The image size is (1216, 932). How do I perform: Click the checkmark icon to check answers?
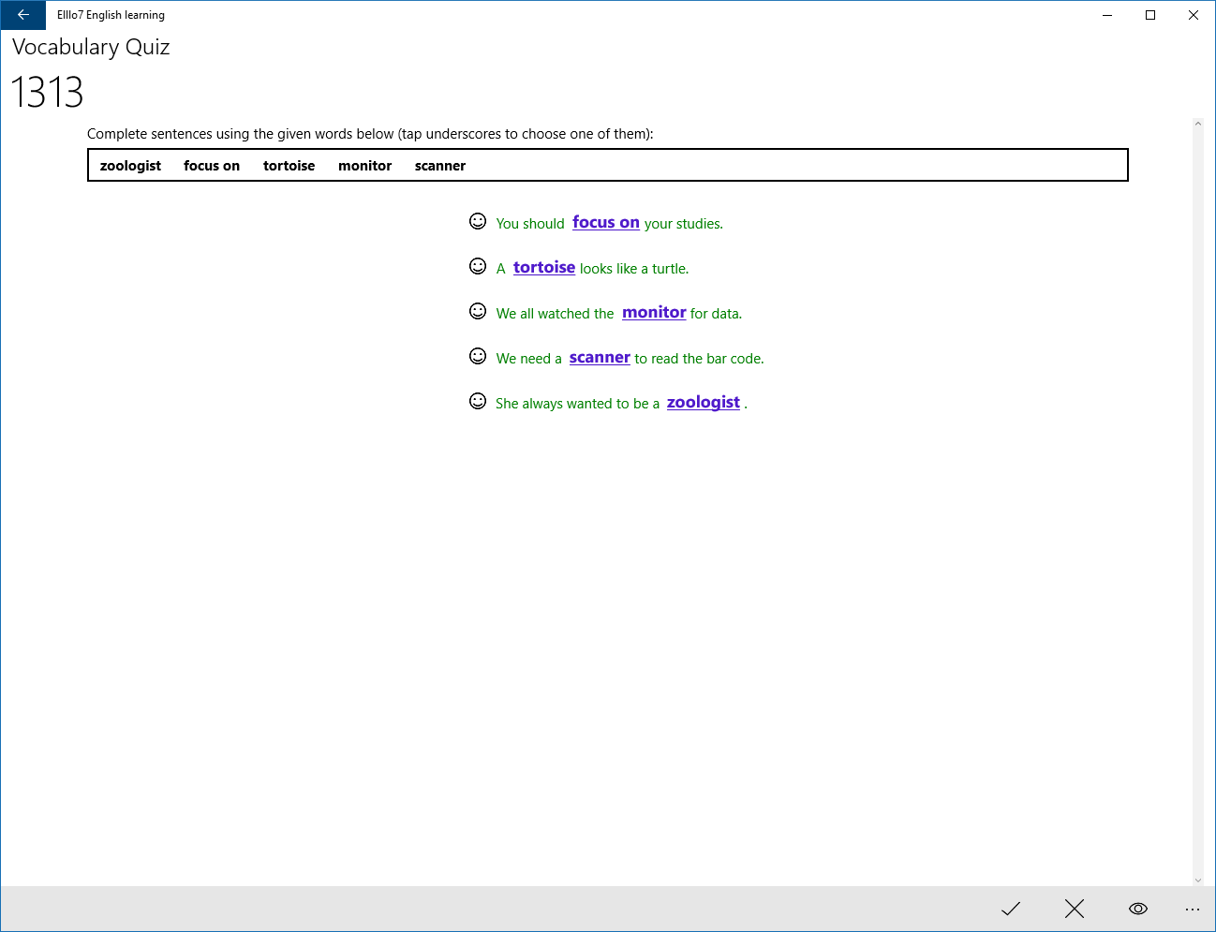[1011, 909]
